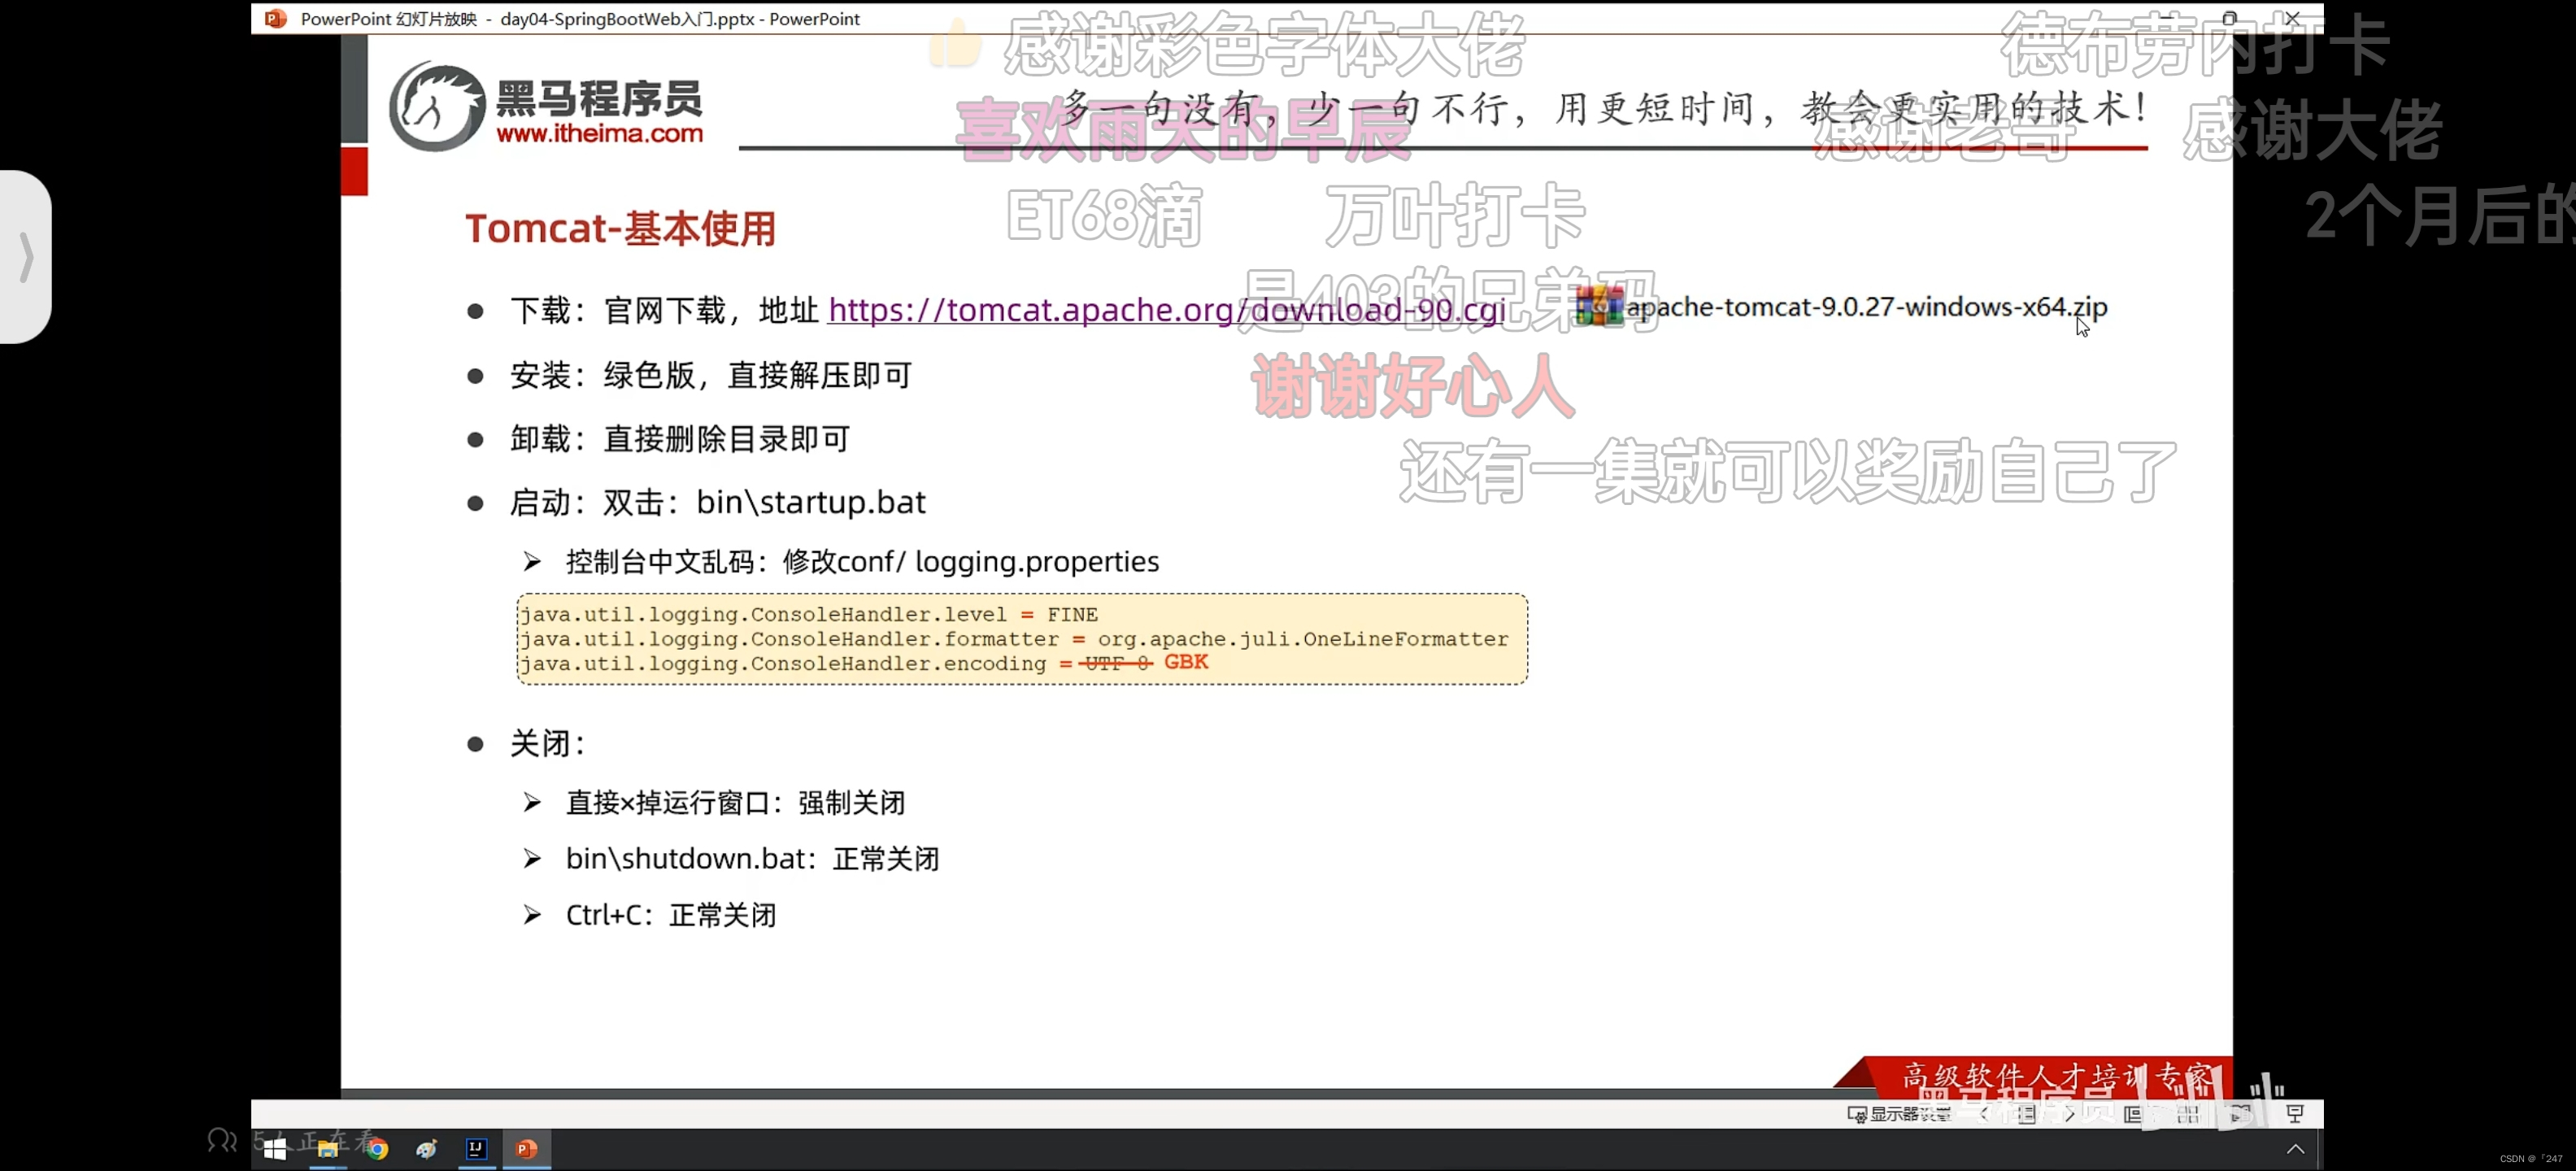Select the PowerPoint taskbar icon
Viewport: 2576px width, 1171px height.
[527, 1149]
